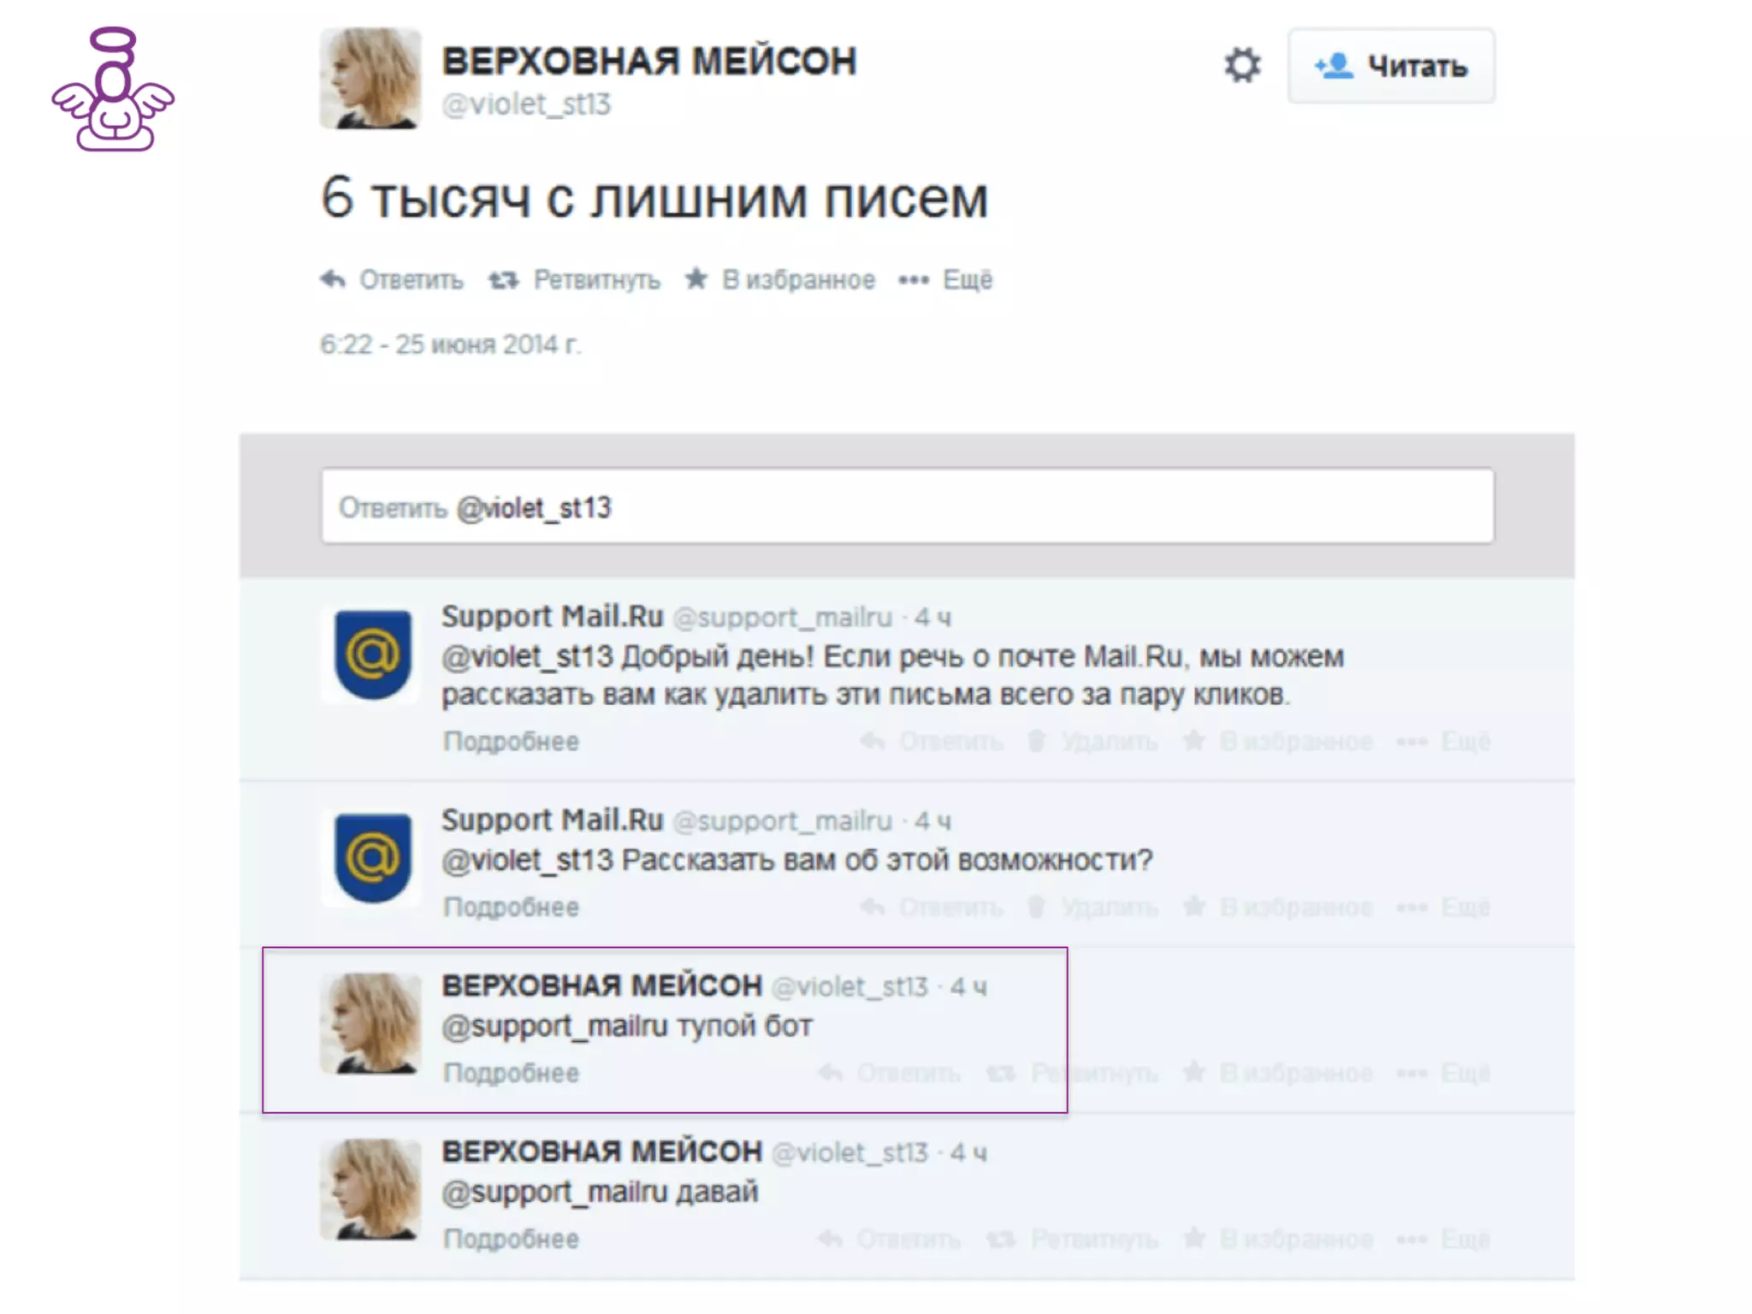Open Подробнее under 'Рассказать вам об этой возможности'
The width and height of the screenshot is (1752, 1314).
pos(511,907)
